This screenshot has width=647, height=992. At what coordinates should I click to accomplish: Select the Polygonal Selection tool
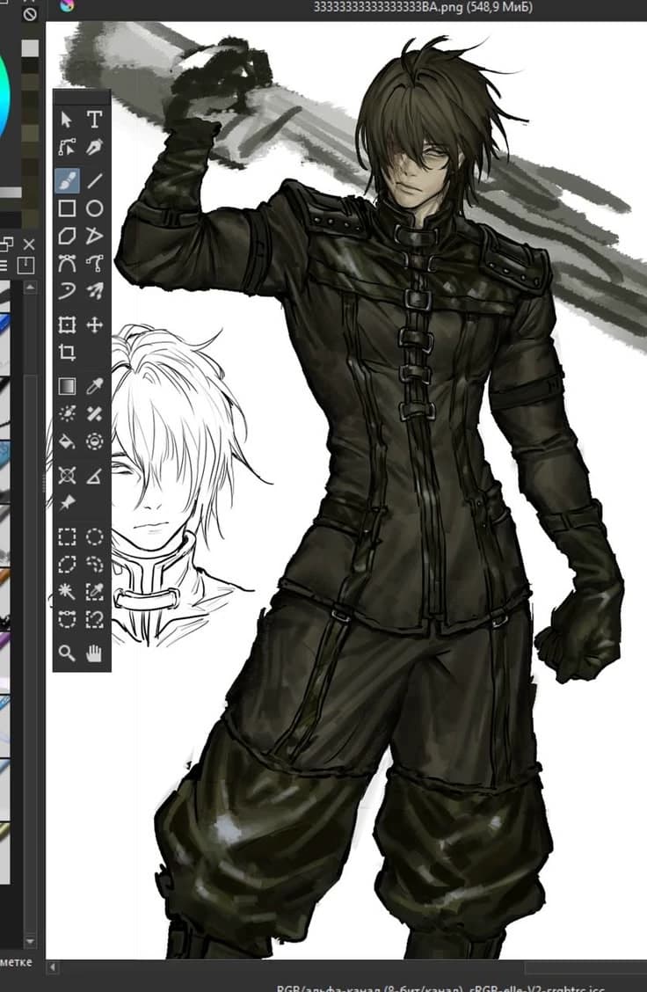(67, 565)
